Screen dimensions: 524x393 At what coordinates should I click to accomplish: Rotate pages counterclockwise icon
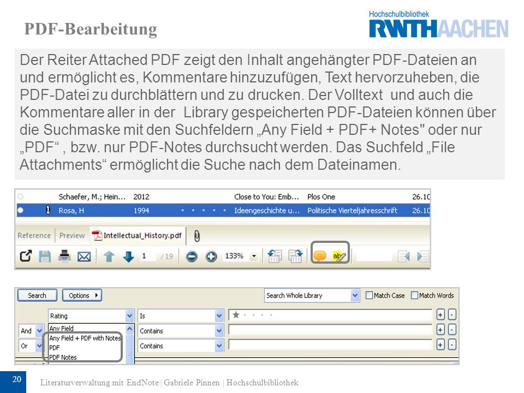(x=275, y=257)
